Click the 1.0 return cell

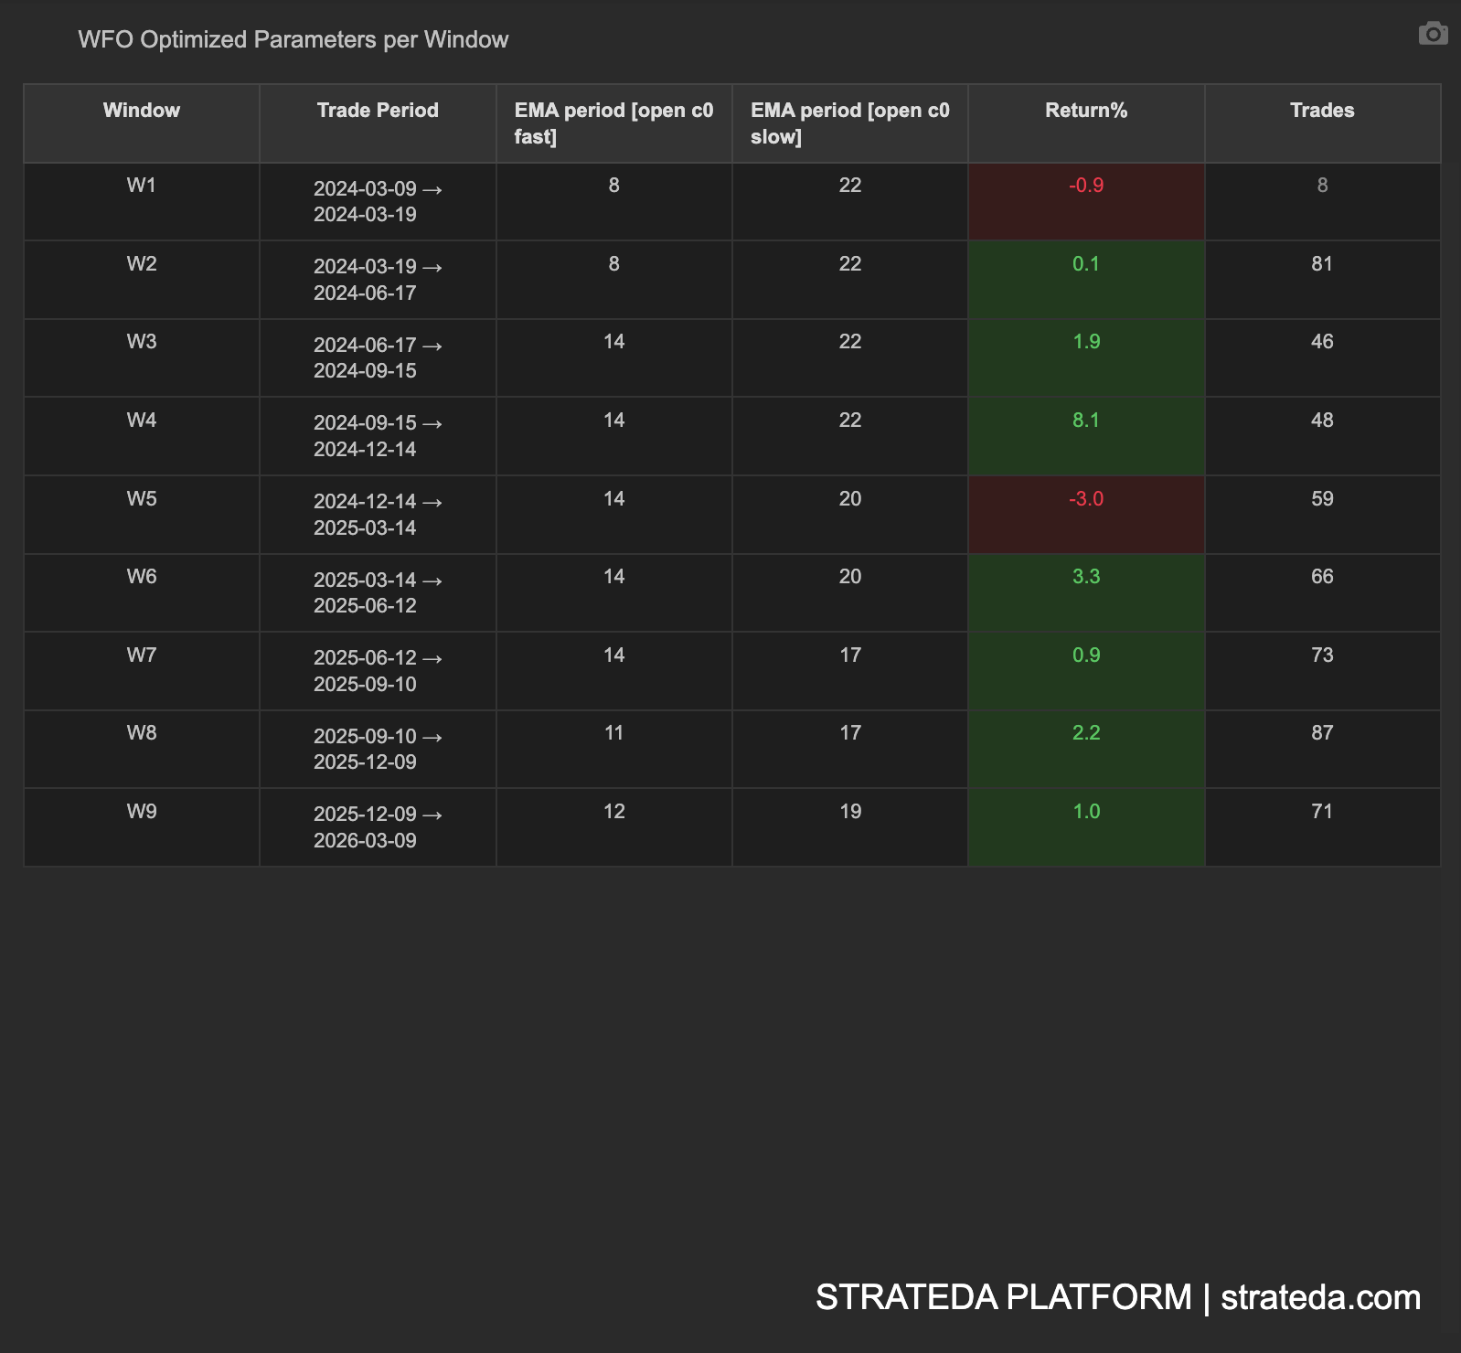click(x=1086, y=827)
